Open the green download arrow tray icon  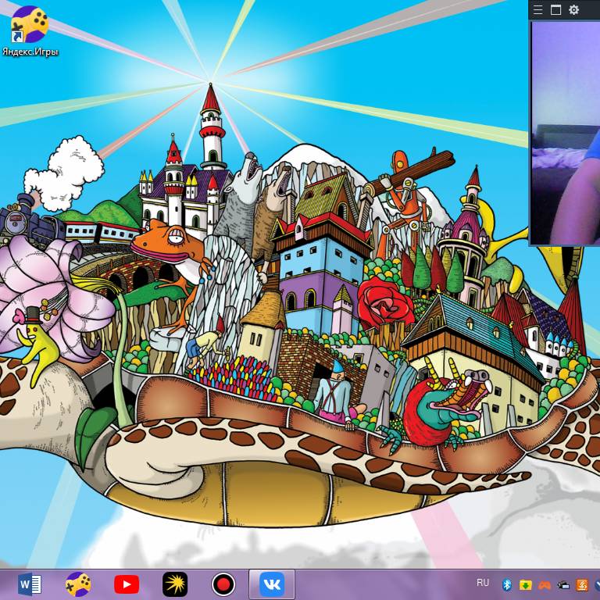tap(526, 584)
